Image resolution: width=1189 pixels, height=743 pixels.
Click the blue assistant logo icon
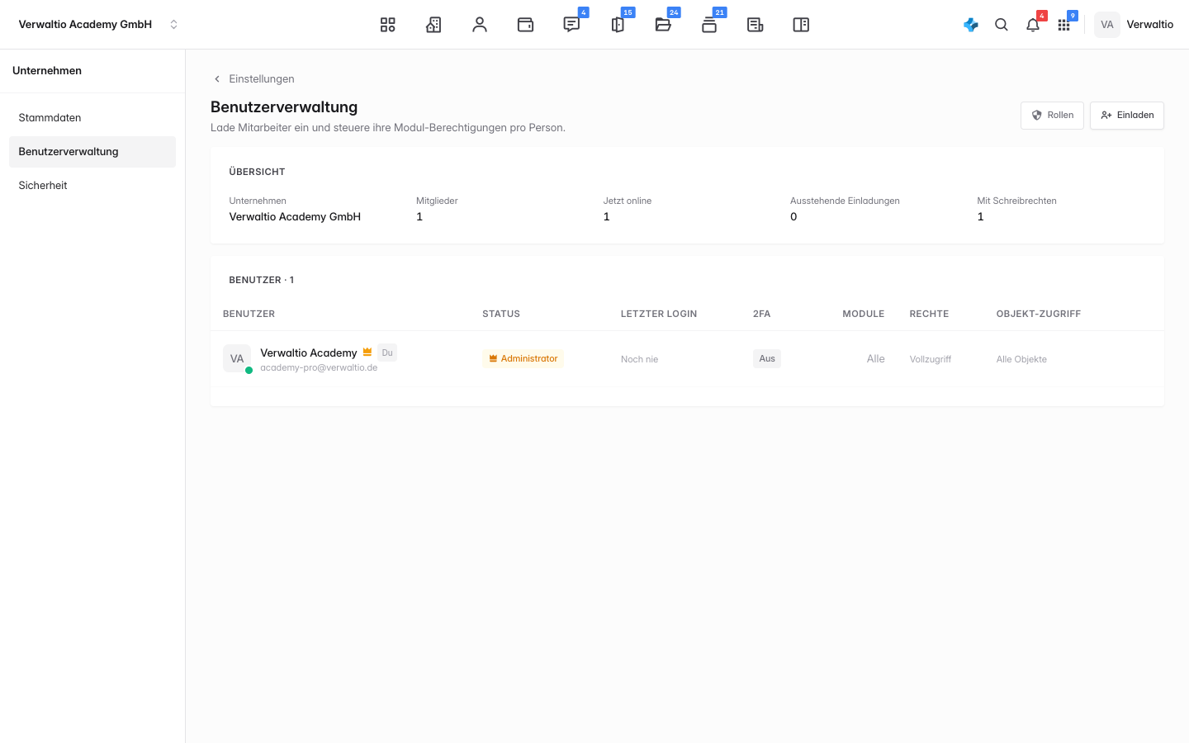pos(971,25)
